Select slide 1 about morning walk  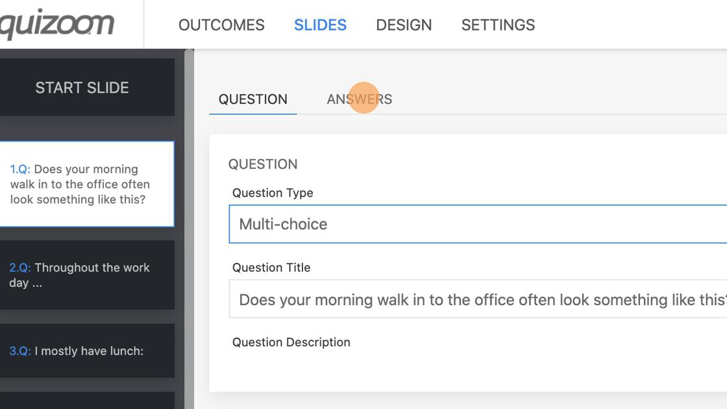(82, 184)
